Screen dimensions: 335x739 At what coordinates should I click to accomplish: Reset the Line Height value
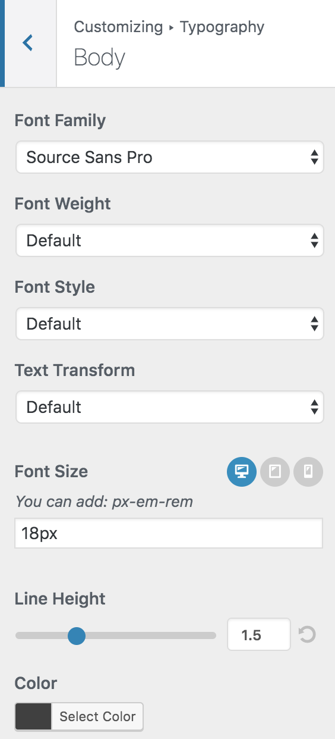[307, 635]
